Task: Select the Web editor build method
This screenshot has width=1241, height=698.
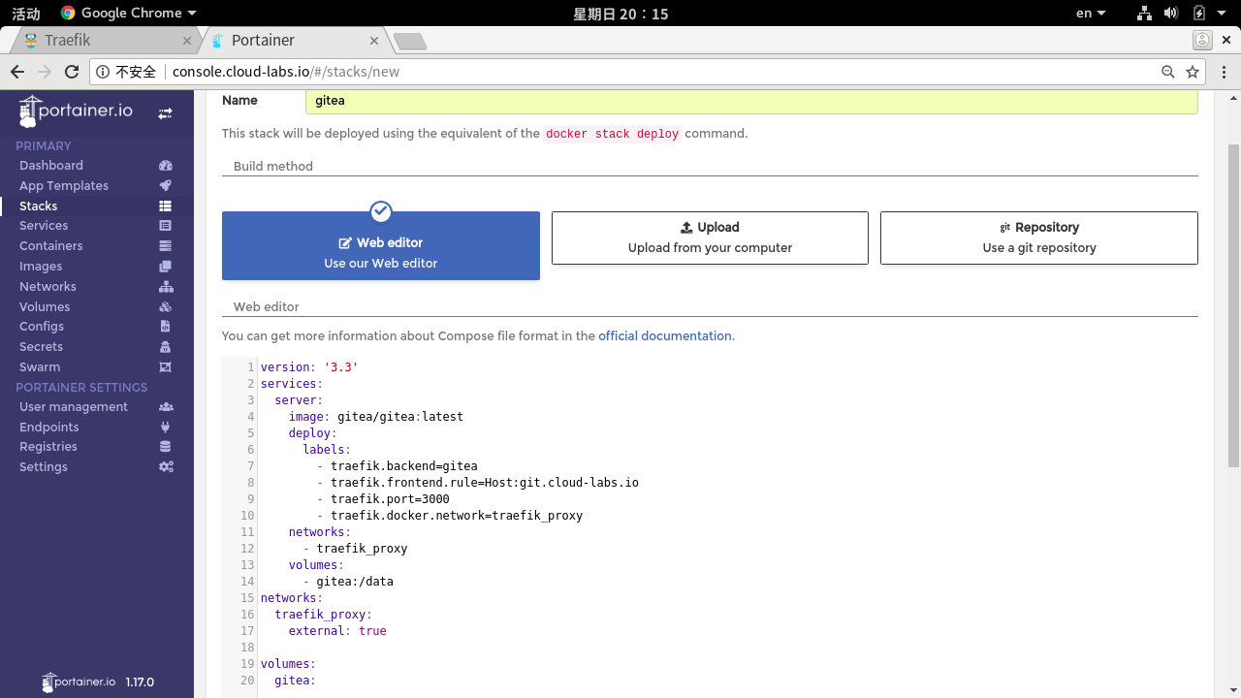Action: tap(381, 246)
